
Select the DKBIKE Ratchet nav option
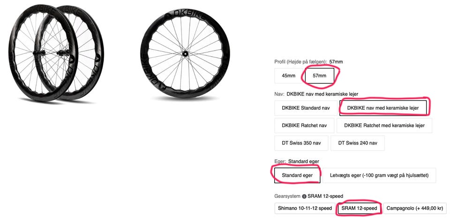[x=304, y=126]
